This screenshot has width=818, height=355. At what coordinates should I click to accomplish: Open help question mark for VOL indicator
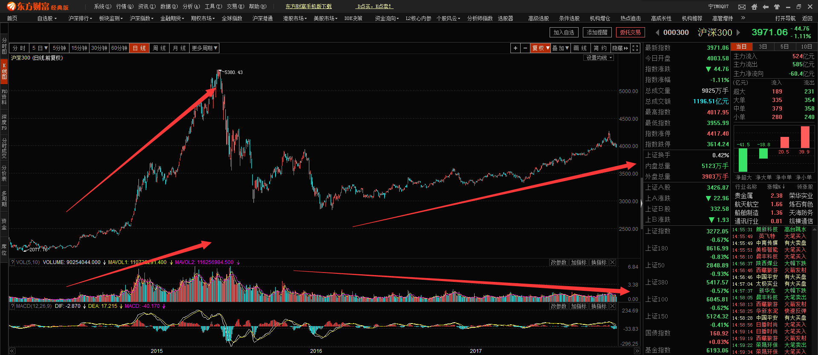point(12,262)
